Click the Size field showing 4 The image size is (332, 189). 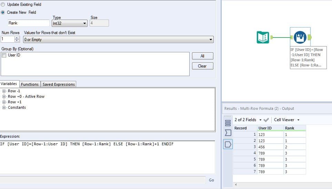coord(99,23)
